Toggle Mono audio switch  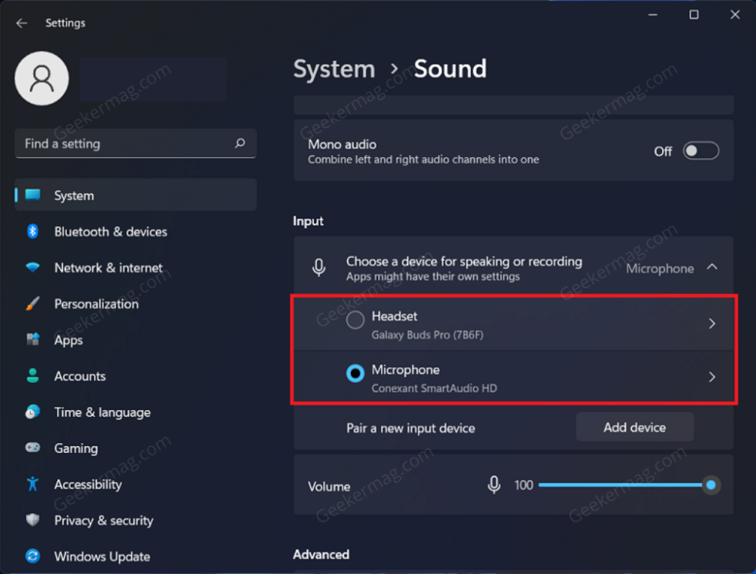[x=701, y=151]
